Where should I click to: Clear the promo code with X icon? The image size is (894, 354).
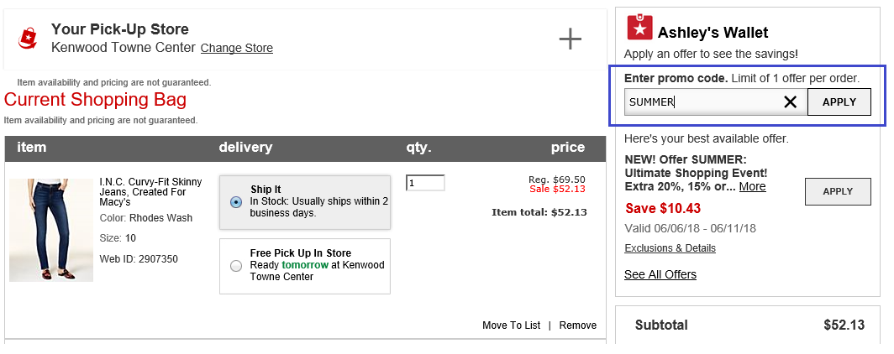click(790, 102)
